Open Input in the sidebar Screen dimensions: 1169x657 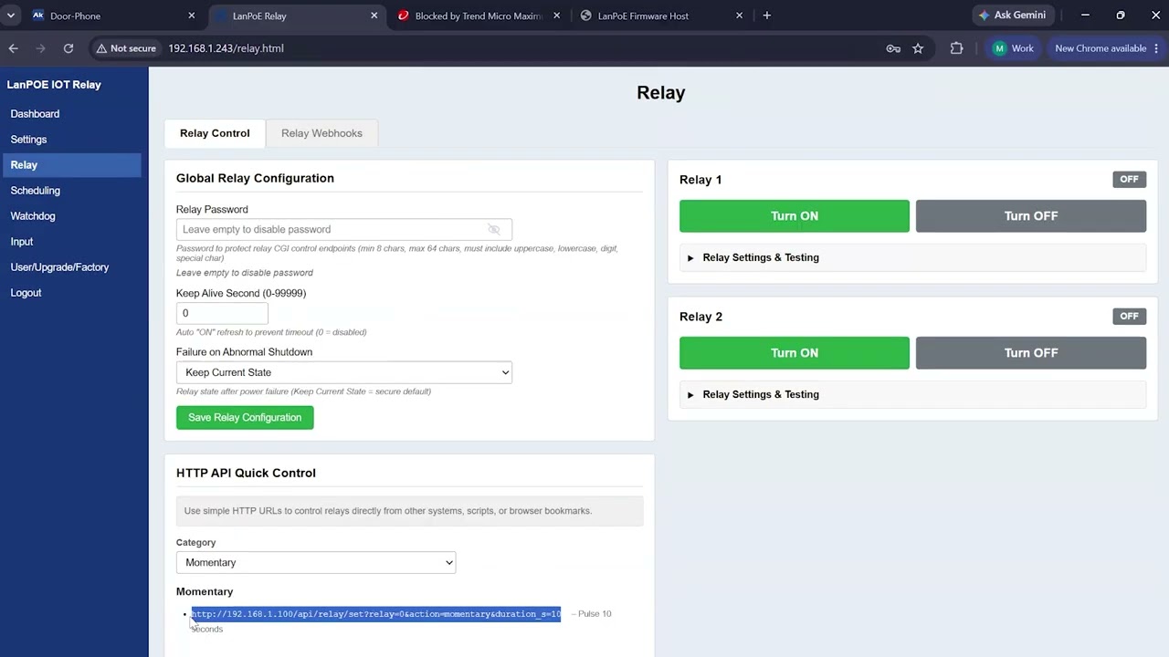click(22, 242)
